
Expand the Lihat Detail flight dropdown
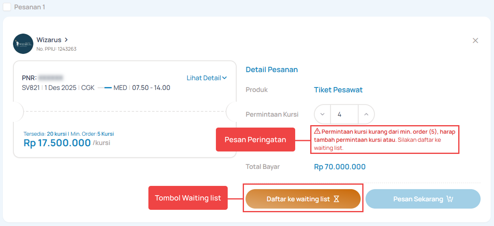coord(207,78)
